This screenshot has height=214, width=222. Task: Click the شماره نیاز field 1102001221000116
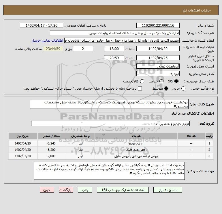tap(158, 26)
